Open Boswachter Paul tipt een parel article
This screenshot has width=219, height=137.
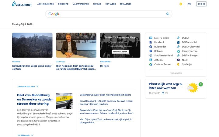tap(107, 112)
